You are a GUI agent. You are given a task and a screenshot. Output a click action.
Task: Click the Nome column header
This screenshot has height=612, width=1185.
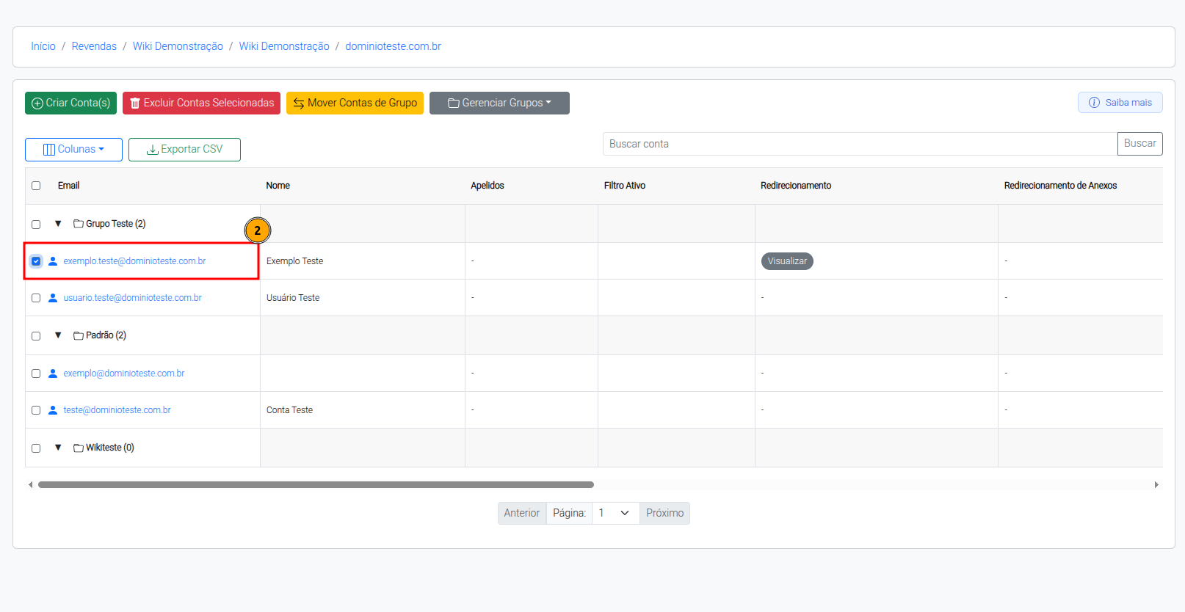[278, 186]
